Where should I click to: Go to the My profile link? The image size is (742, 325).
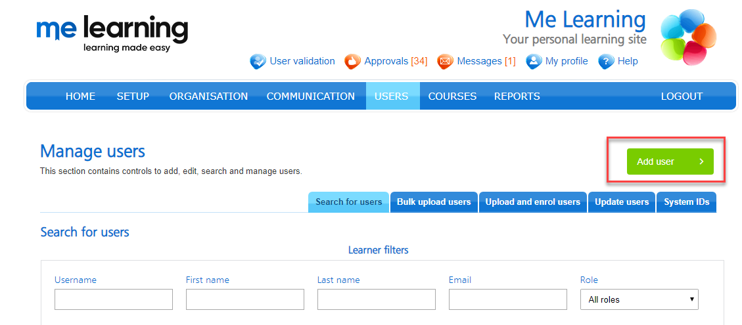point(567,61)
